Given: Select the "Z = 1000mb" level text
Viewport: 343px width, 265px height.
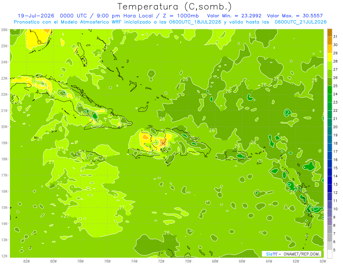Looking at the screenshot, I should pyautogui.click(x=181, y=16).
